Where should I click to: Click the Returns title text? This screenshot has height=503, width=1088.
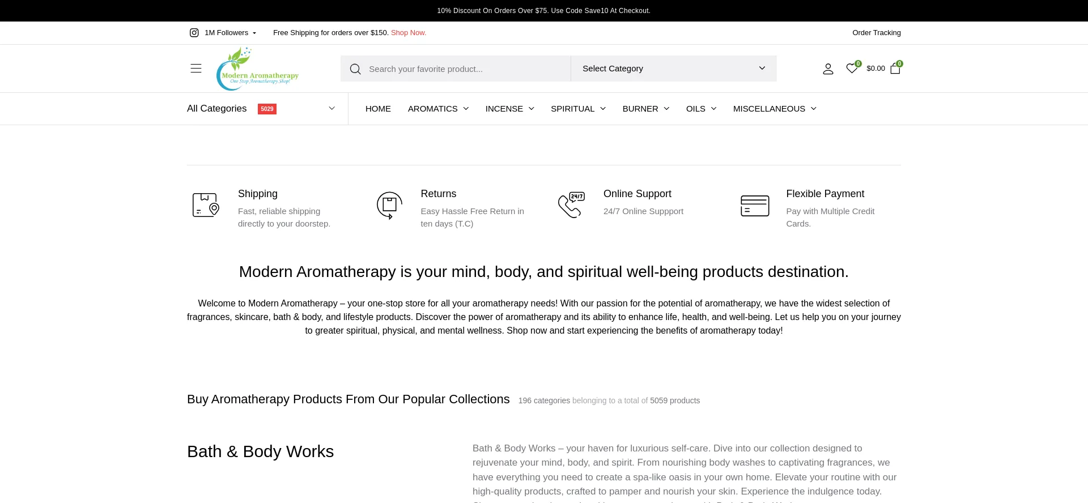(x=439, y=194)
